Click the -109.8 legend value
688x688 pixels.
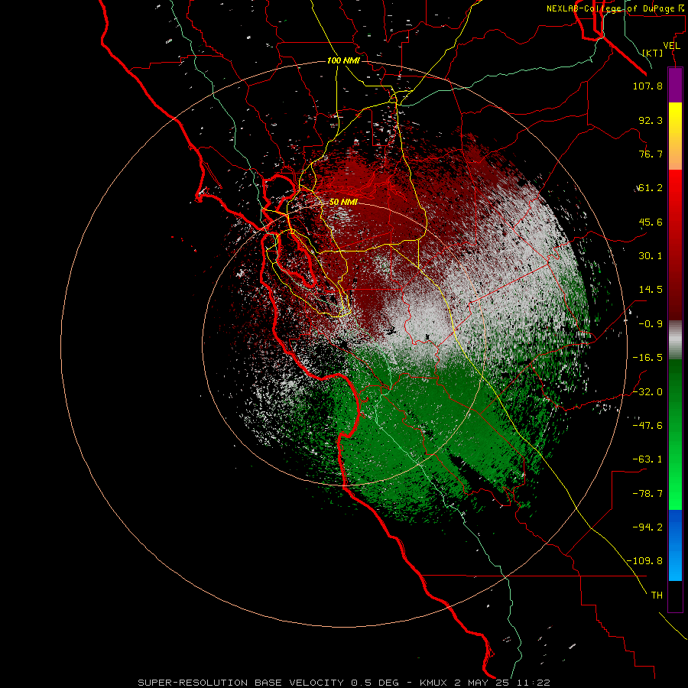[x=644, y=561]
